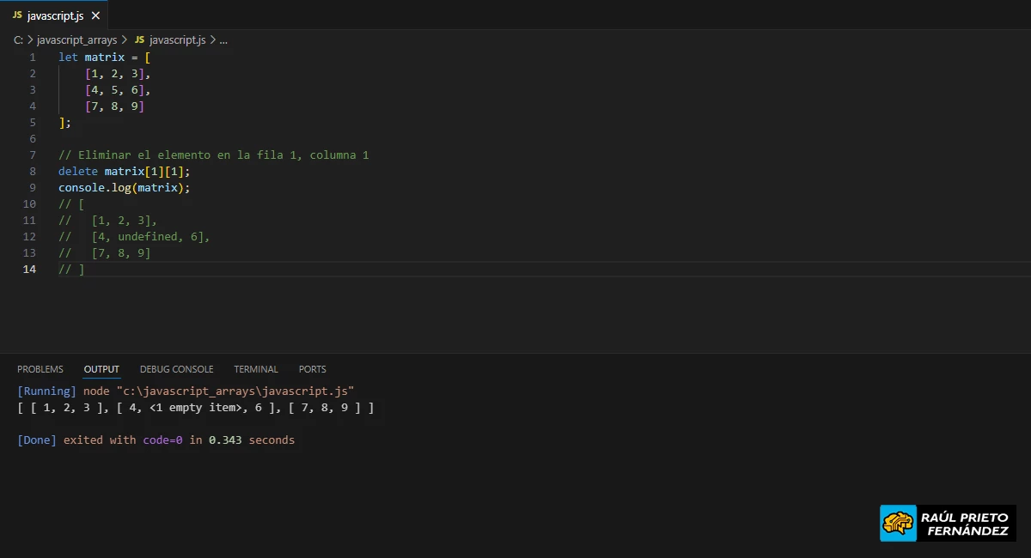Open the PORTS tab
The height and width of the screenshot is (558, 1031).
click(x=311, y=368)
